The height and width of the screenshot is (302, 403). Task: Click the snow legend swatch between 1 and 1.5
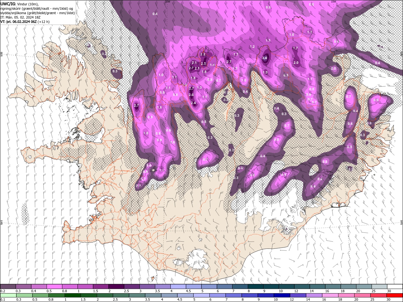tap(85, 287)
